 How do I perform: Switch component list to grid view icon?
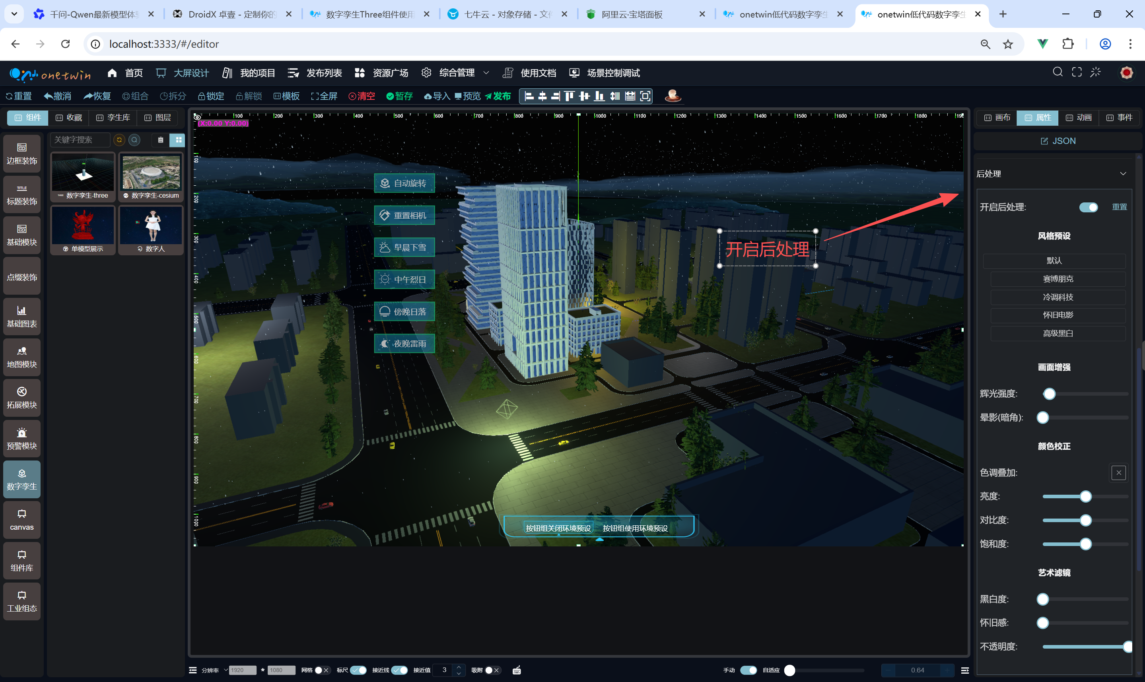pyautogui.click(x=178, y=140)
